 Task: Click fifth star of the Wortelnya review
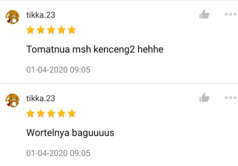[x=72, y=113]
